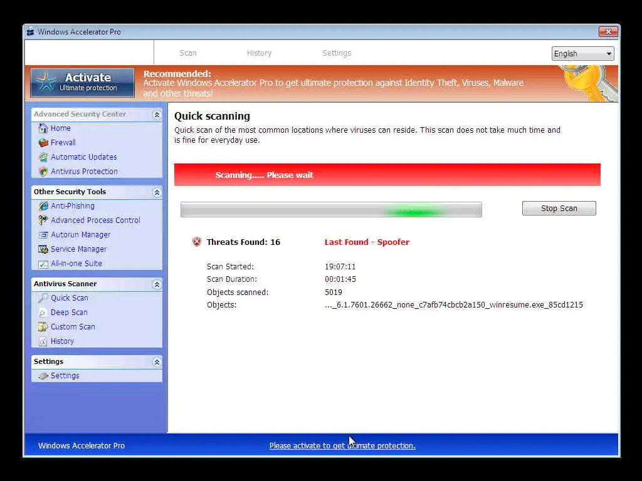Click the Quick Scan magnifier icon
This screenshot has width=642, height=481.
pos(43,298)
